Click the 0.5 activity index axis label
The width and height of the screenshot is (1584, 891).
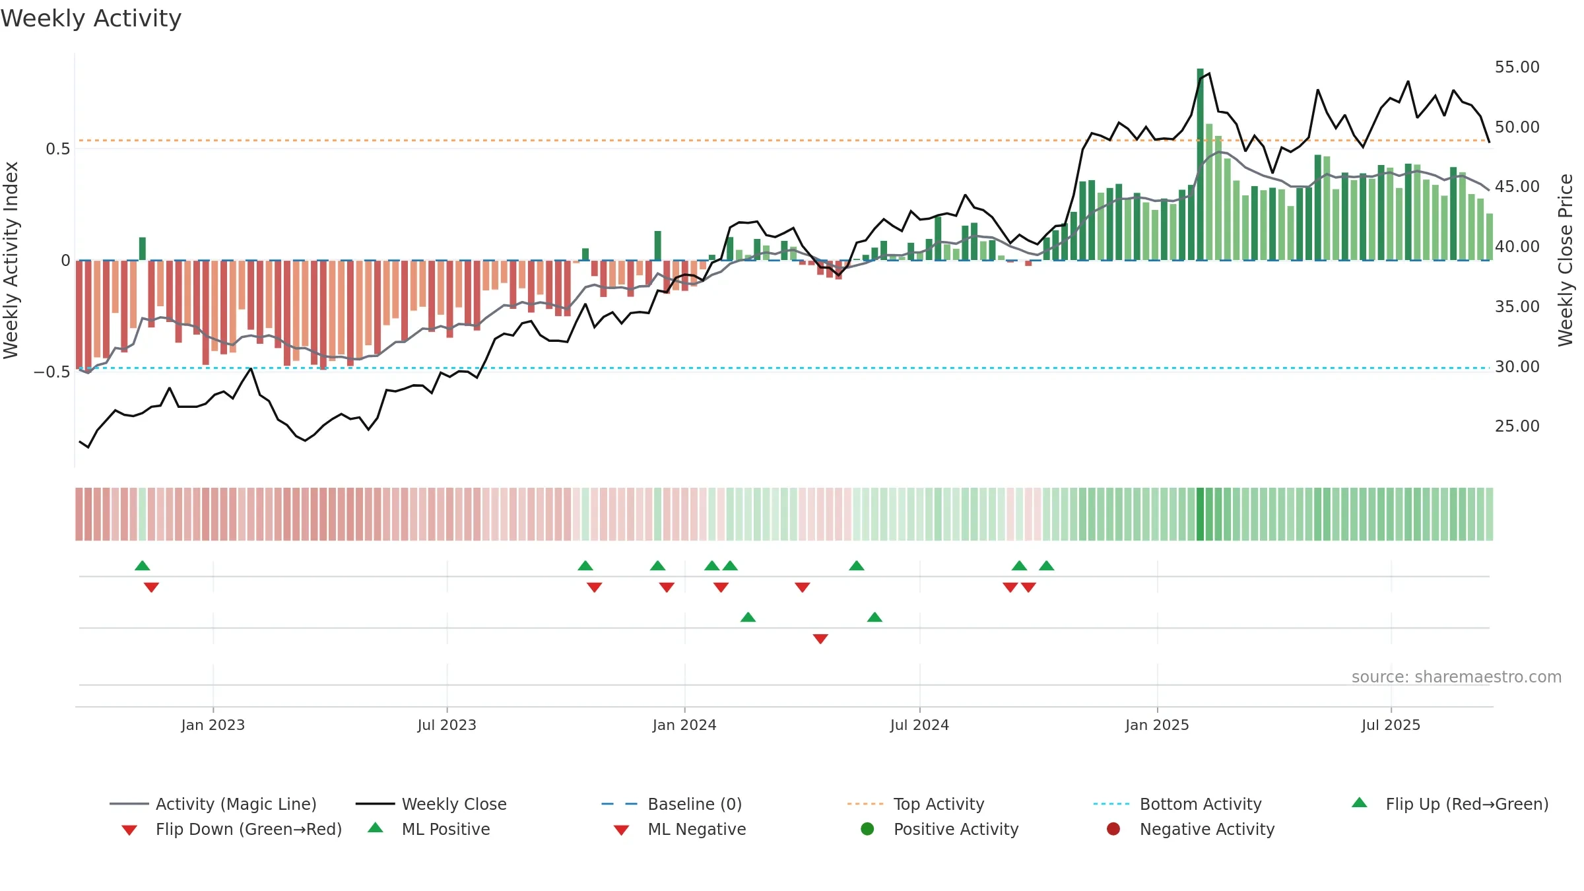pyautogui.click(x=57, y=149)
